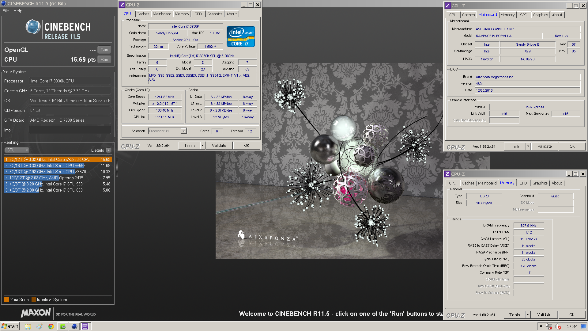
Task: Click the Tools button in the CPU tab window
Action: tap(189, 146)
